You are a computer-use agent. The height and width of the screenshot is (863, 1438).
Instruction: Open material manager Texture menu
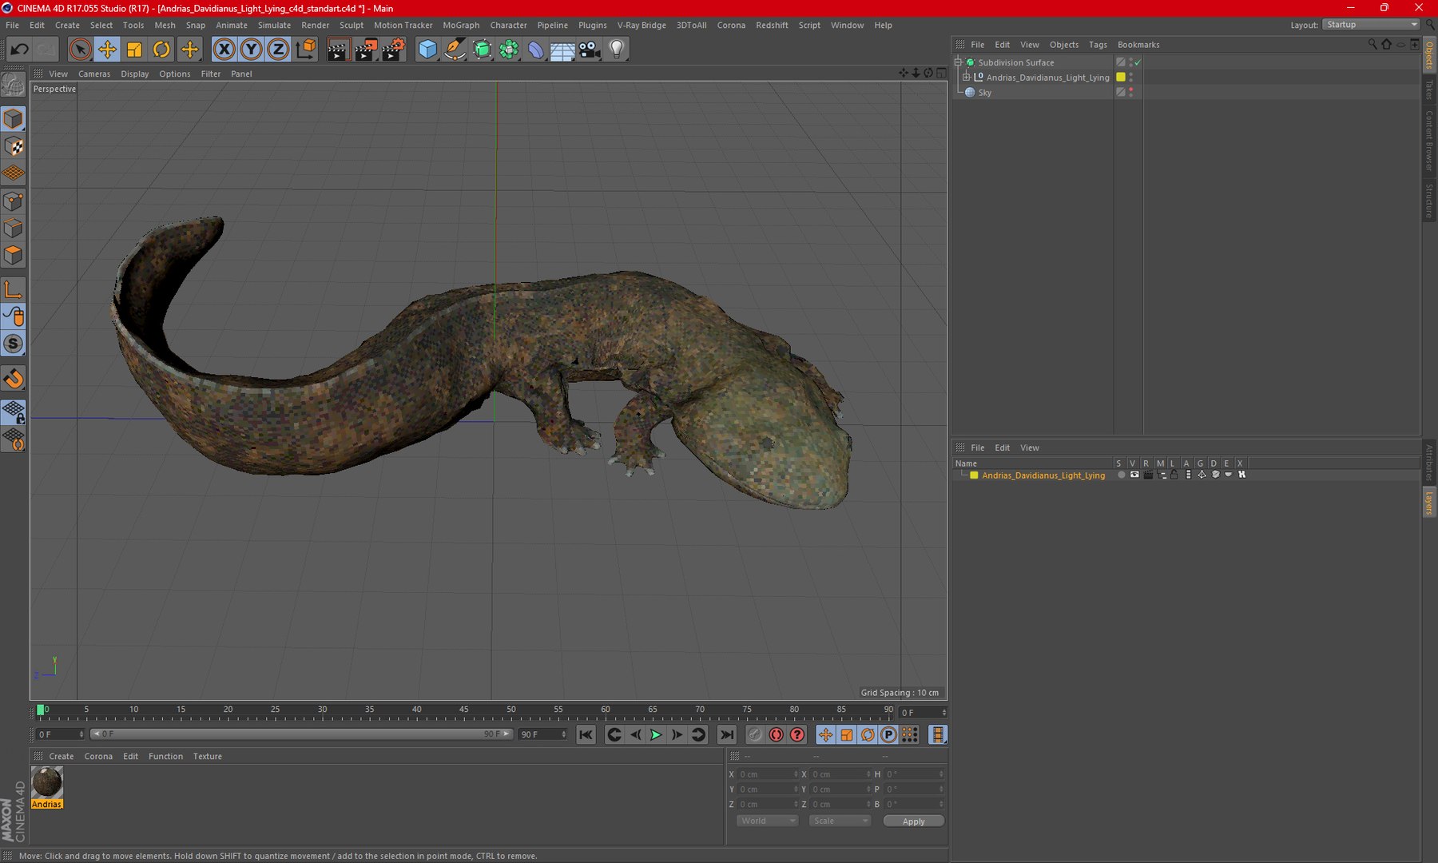coord(208,757)
